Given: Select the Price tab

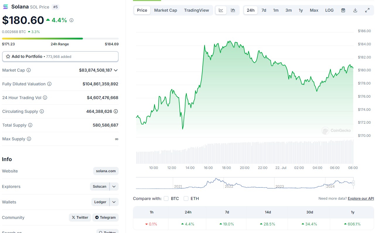Looking at the screenshot, I should [x=142, y=10].
